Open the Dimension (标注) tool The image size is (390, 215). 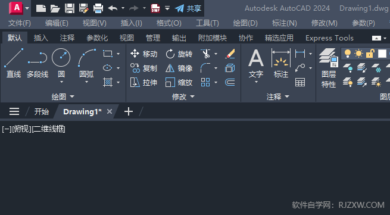281,63
